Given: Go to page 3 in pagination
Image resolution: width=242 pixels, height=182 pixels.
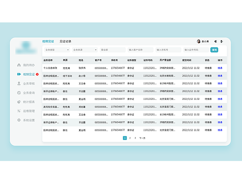Looking at the screenshot, I should coord(135,138).
